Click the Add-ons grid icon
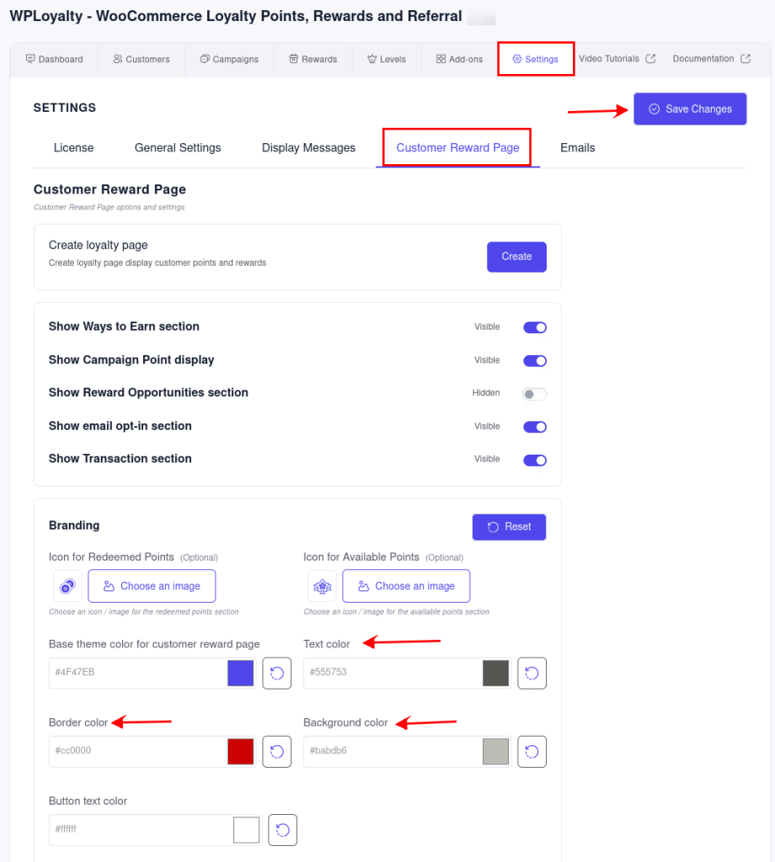 441,59
